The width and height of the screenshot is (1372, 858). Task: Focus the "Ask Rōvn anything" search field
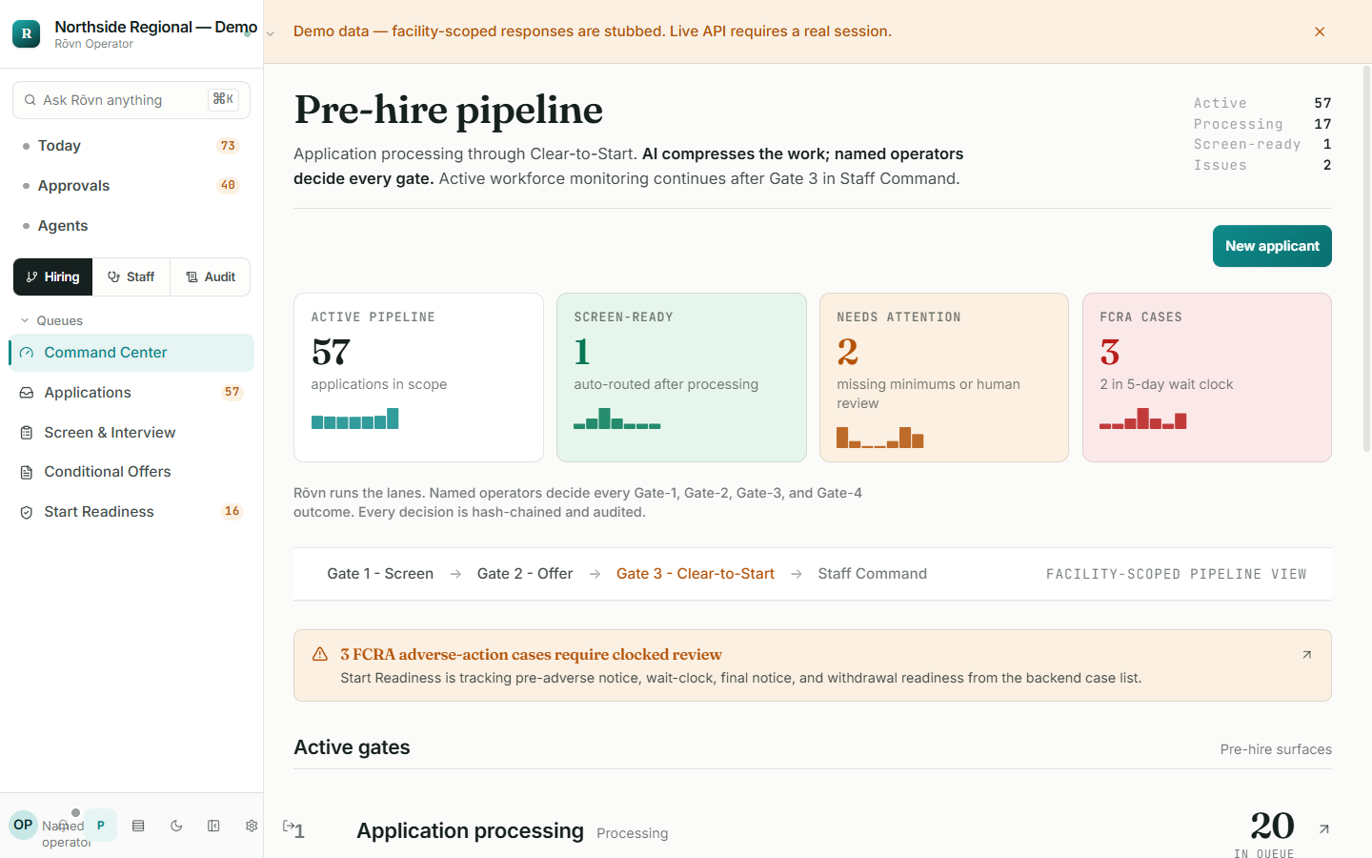point(131,100)
